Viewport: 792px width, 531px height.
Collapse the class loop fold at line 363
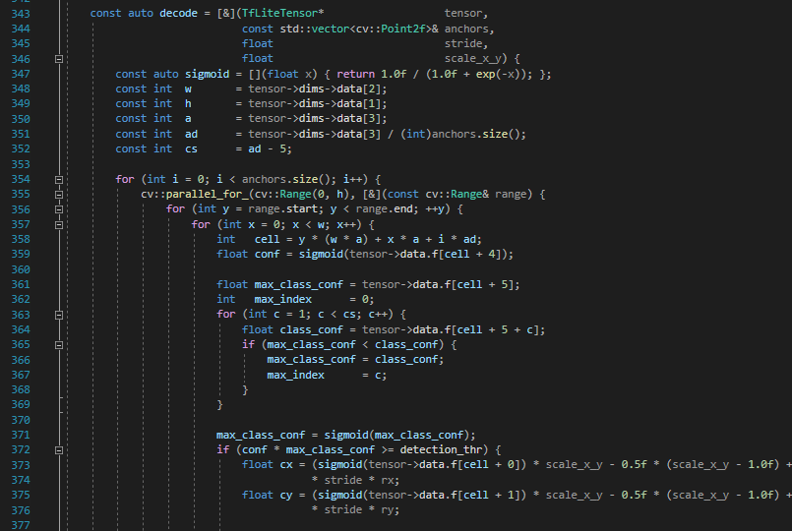tap(59, 315)
